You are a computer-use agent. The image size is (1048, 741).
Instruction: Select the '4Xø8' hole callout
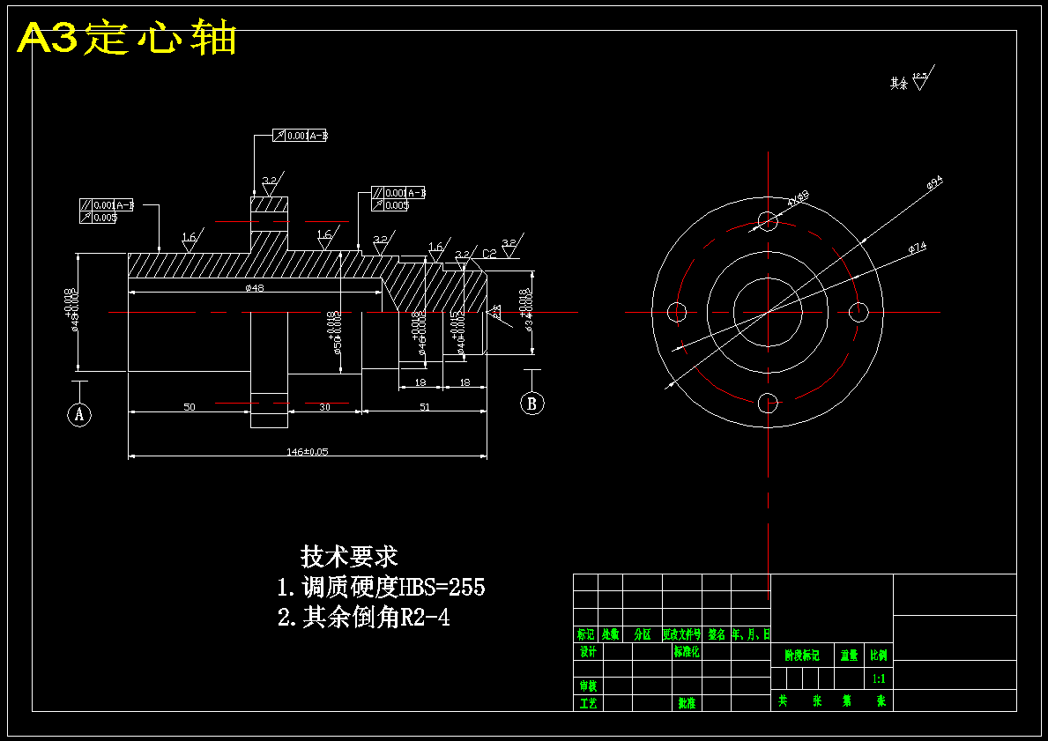point(799,198)
